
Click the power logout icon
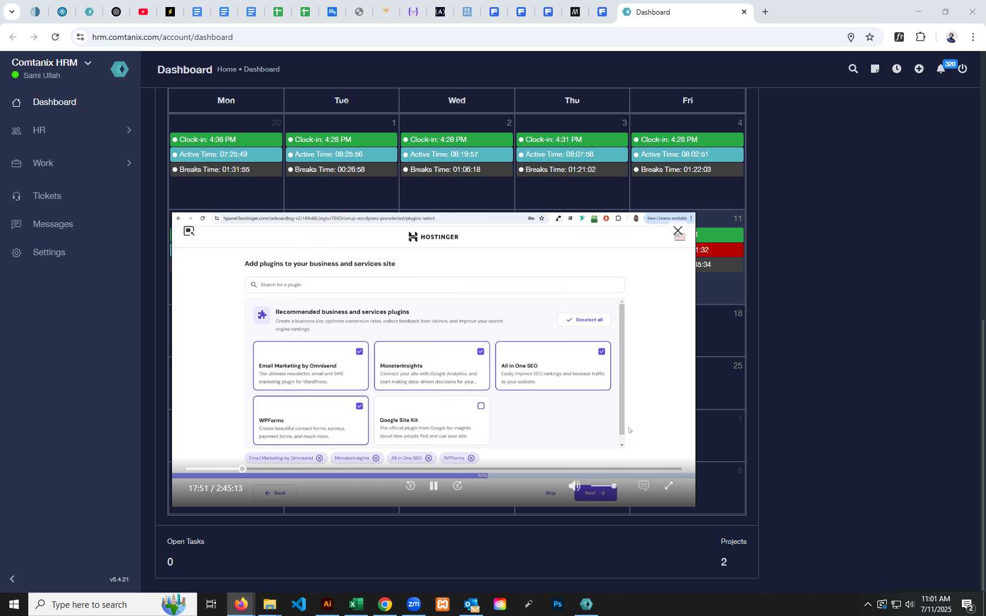tap(963, 69)
